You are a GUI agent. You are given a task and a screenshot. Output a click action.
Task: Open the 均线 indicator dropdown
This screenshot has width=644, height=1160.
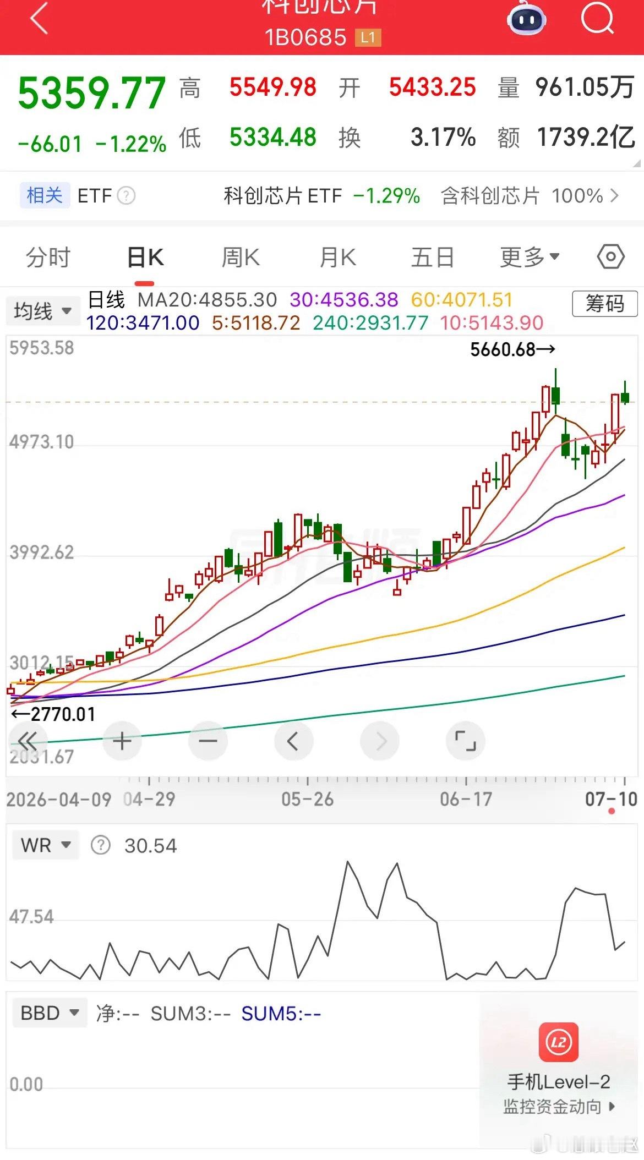42,311
